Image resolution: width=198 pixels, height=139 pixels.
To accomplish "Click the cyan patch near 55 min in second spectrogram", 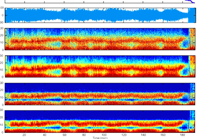I will coord(58,72).
